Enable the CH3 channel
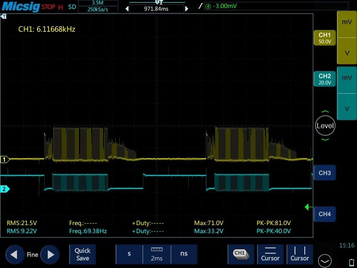The width and height of the screenshot is (357, 268). tap(325, 173)
